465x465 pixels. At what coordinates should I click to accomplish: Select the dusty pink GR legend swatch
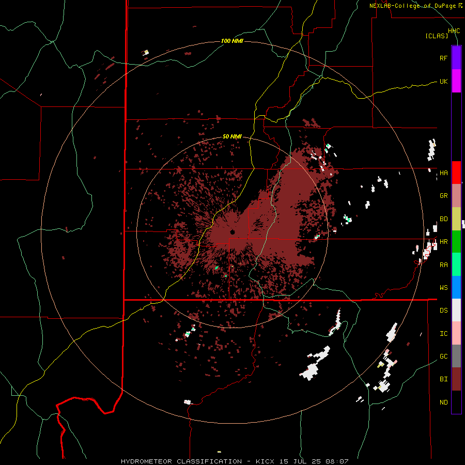point(456,196)
